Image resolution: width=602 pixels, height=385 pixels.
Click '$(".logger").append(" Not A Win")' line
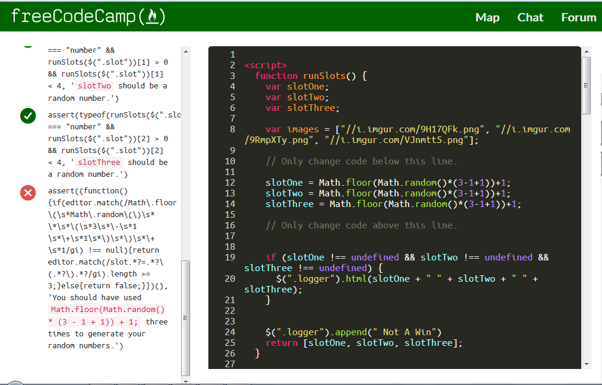[354, 332]
